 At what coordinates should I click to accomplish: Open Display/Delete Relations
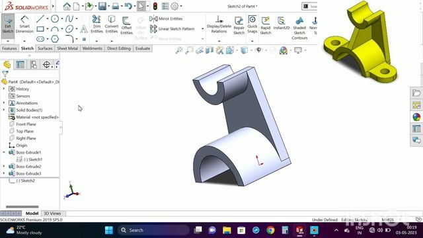click(x=219, y=24)
